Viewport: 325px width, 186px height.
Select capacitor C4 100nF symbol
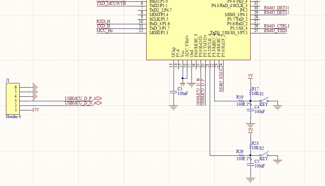tap(250, 109)
